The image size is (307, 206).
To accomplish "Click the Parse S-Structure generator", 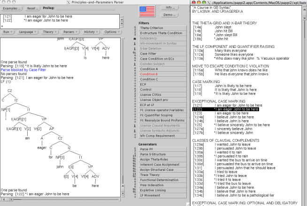I will (162, 154).
